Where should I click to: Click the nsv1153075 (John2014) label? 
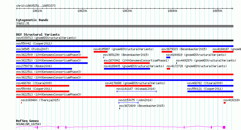(x=135, y=100)
